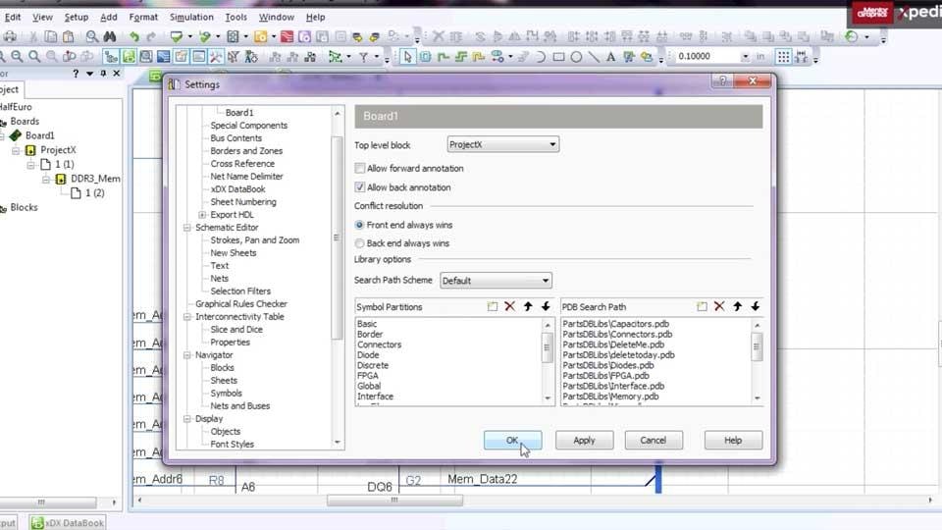The image size is (942, 530).
Task: Toggle the grid display icon
Action: click(784, 57)
